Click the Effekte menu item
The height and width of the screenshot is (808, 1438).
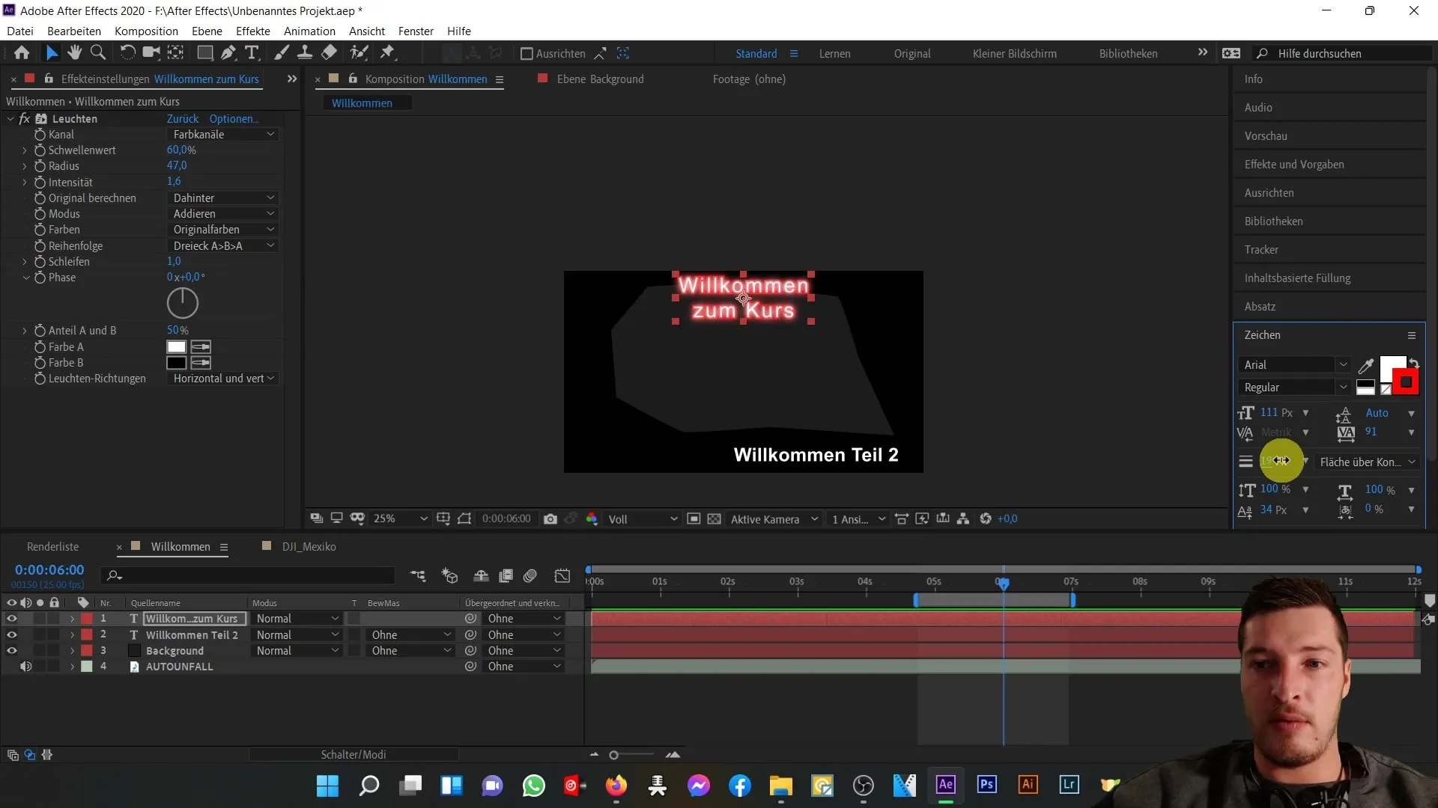(x=253, y=31)
